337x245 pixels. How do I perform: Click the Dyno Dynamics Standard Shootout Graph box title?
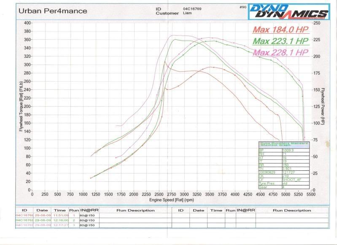[x=283, y=144]
